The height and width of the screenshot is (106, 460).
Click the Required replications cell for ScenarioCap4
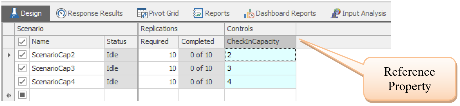point(158,82)
